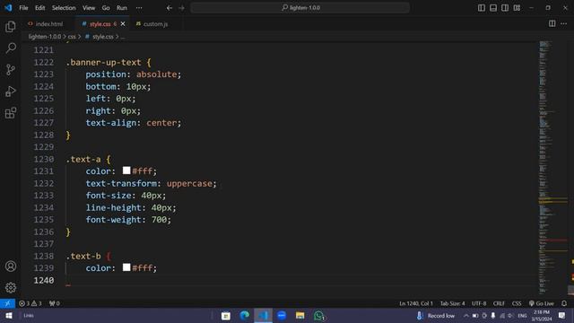
Task: Open the Edit menu
Action: click(39, 8)
